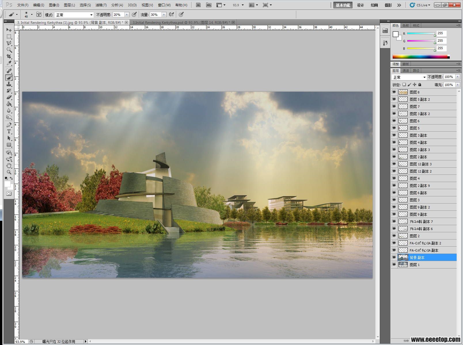Image resolution: width=463 pixels, height=345 pixels.
Task: Open the 图像(I) menu
Action: click(54, 5)
